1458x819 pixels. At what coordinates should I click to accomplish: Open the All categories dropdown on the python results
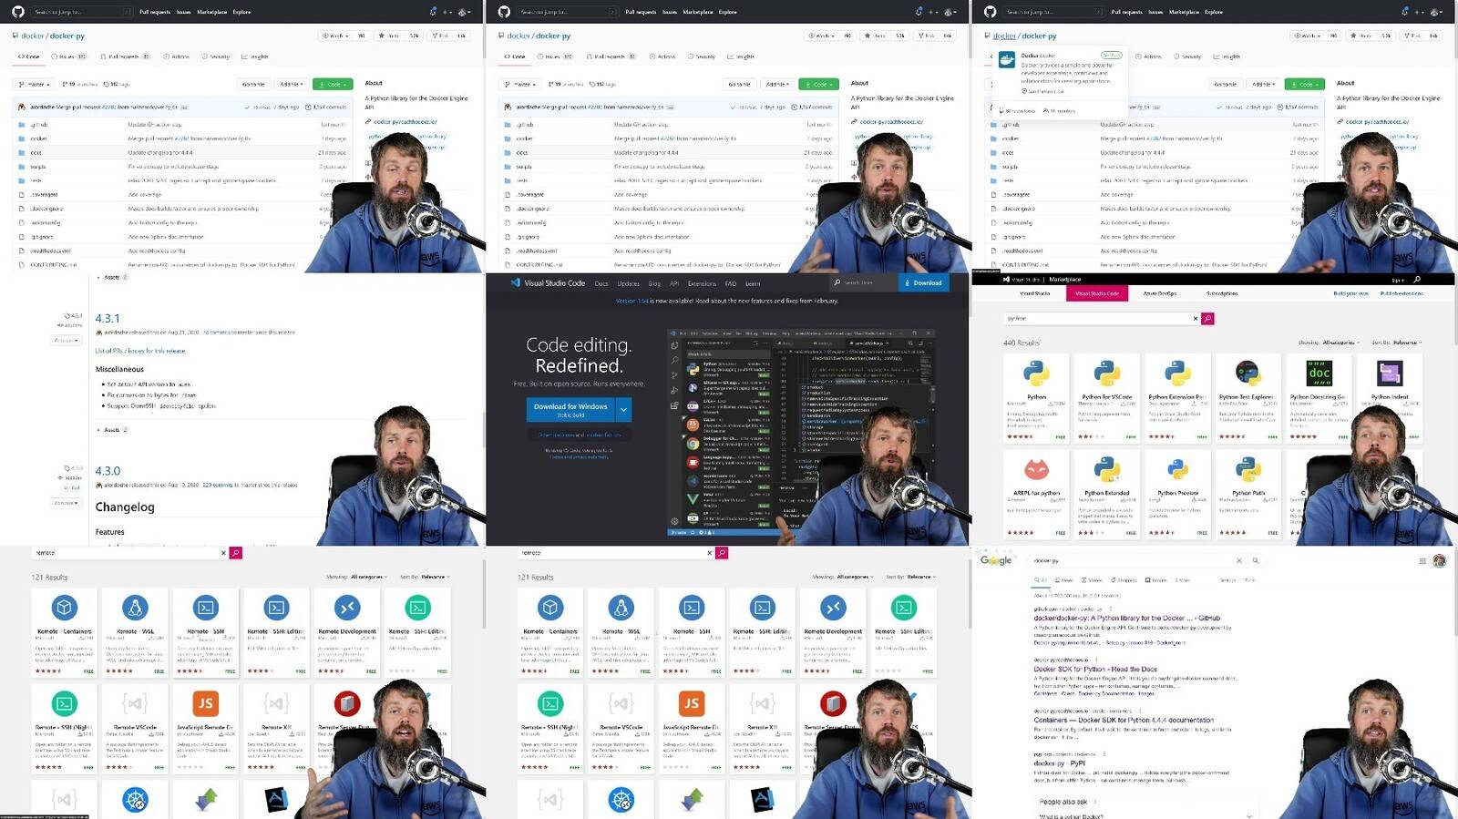point(1340,343)
